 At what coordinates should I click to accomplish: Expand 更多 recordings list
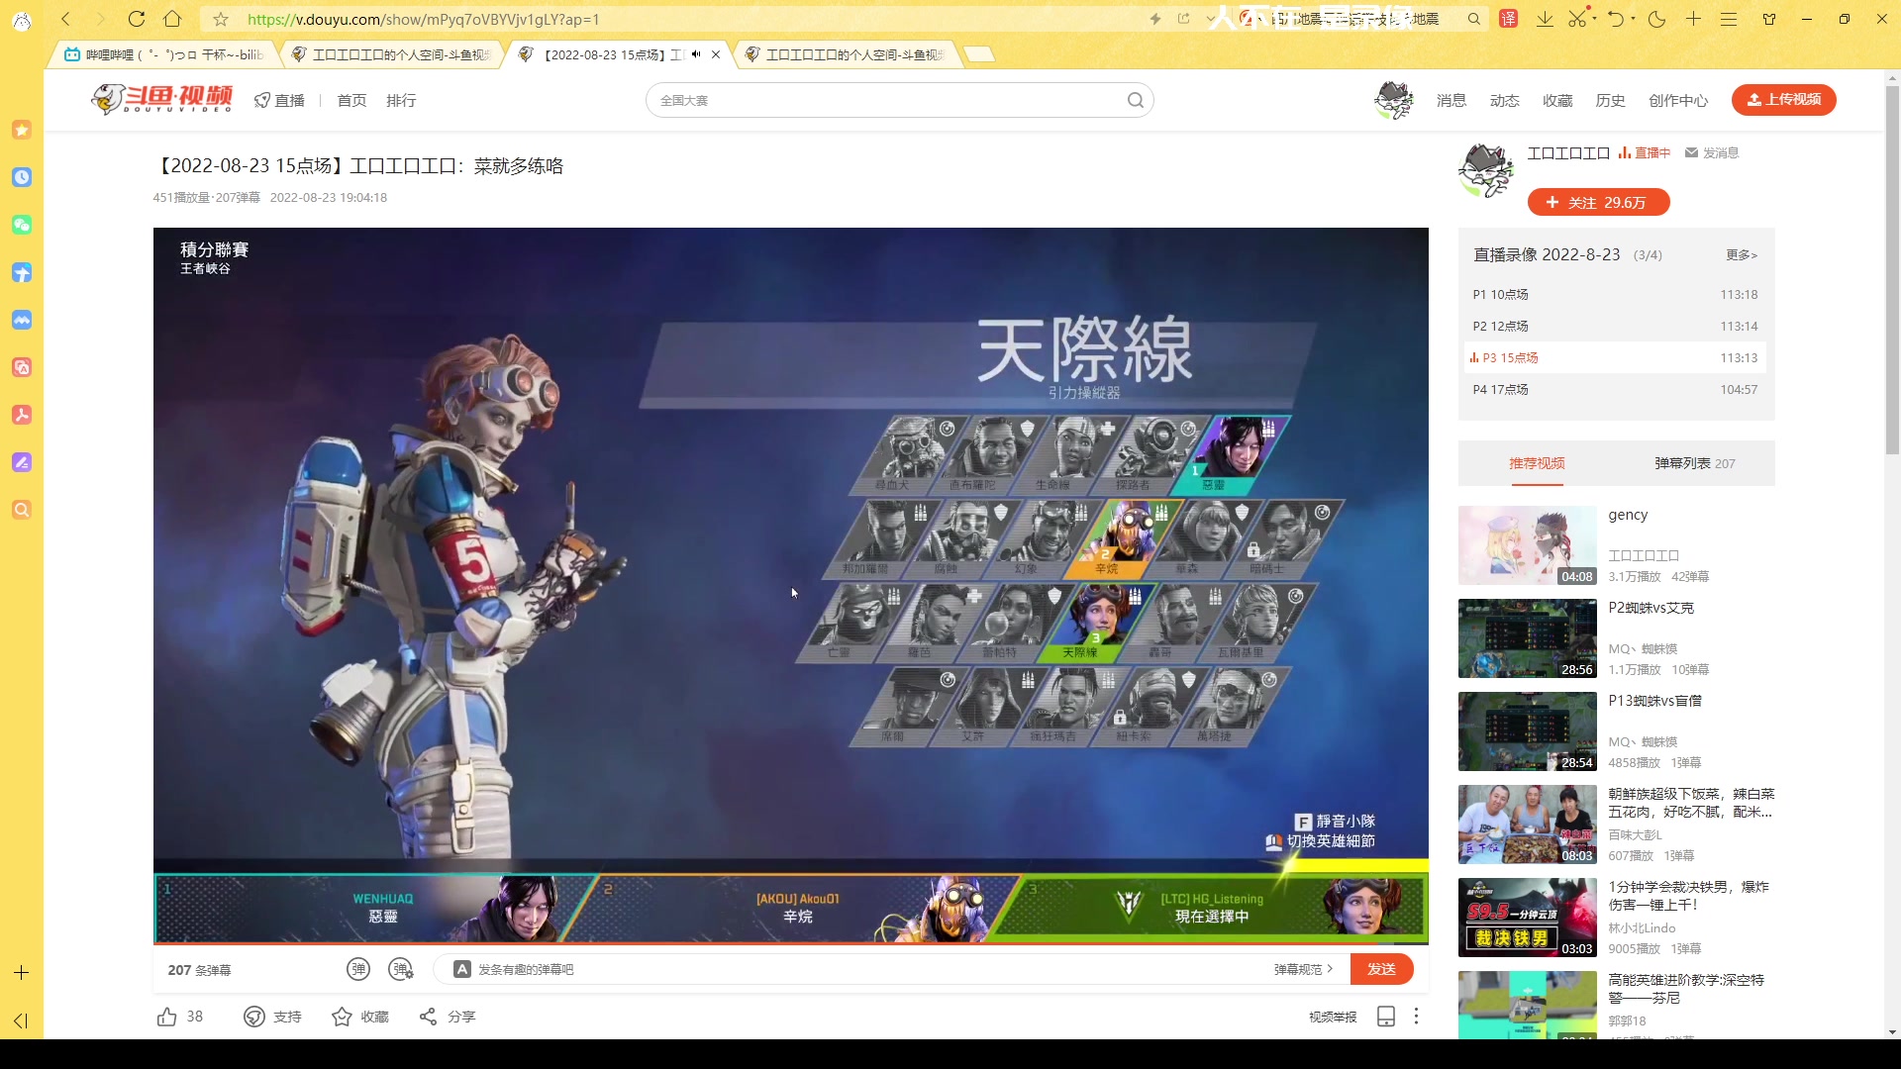[1741, 255]
